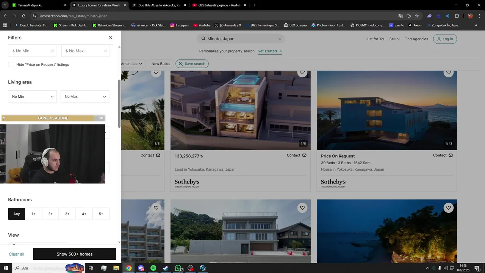Switch to Duo Hills Akiya In Yokosuka tab
Viewport: 485px width, 273px height.
(158, 5)
